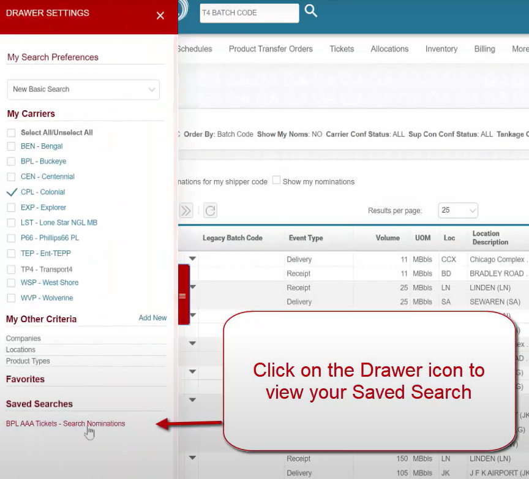Click Add New under Other Criteria

152,318
